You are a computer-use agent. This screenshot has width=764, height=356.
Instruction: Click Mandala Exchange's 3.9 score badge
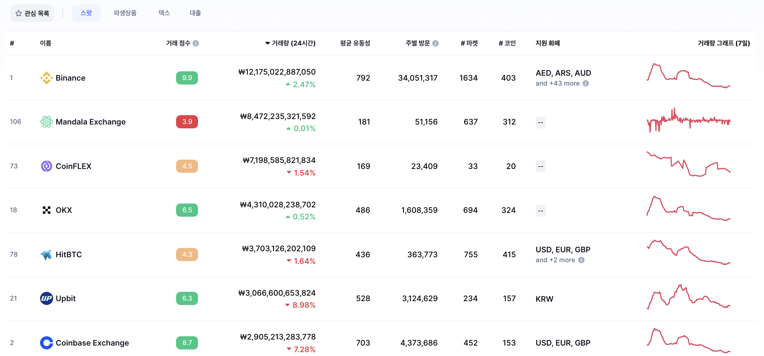coord(187,122)
